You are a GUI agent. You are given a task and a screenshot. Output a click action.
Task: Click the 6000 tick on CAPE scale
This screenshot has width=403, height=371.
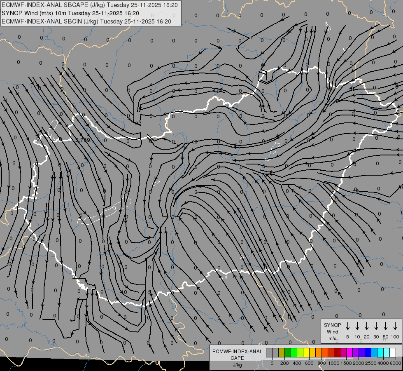[x=395, y=363]
